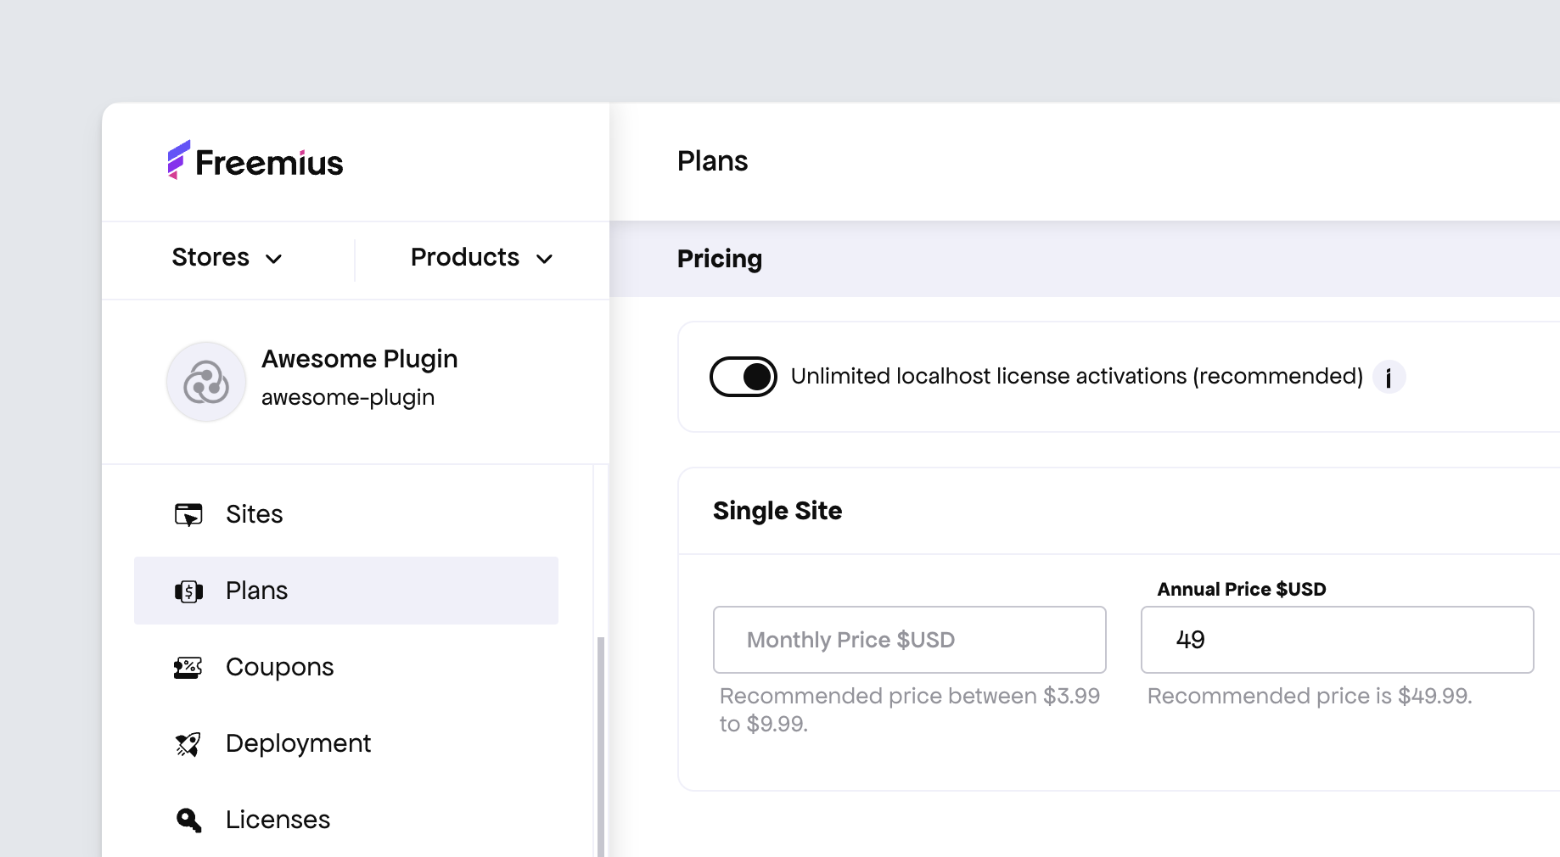
Task: Click the Annual Price field showing 49
Action: [1338, 640]
